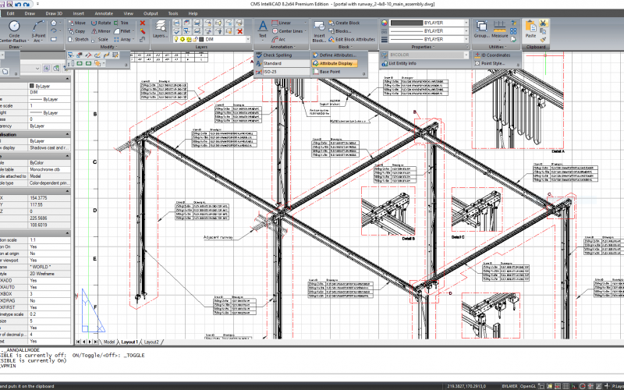This screenshot has width=624, height=390.
Task: Click the Attribute Display option
Action: 337,63
